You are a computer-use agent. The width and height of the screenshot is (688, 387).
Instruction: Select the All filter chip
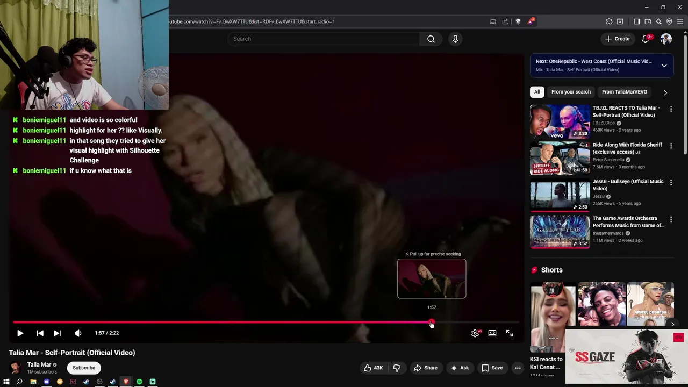(x=537, y=92)
